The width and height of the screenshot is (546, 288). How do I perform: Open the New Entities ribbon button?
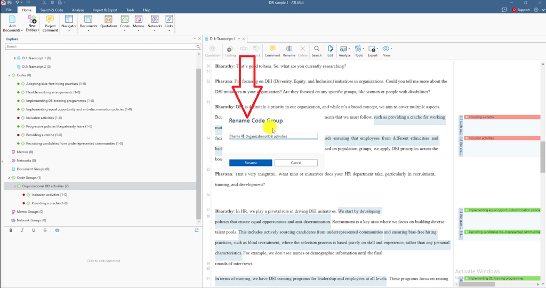tap(32, 23)
